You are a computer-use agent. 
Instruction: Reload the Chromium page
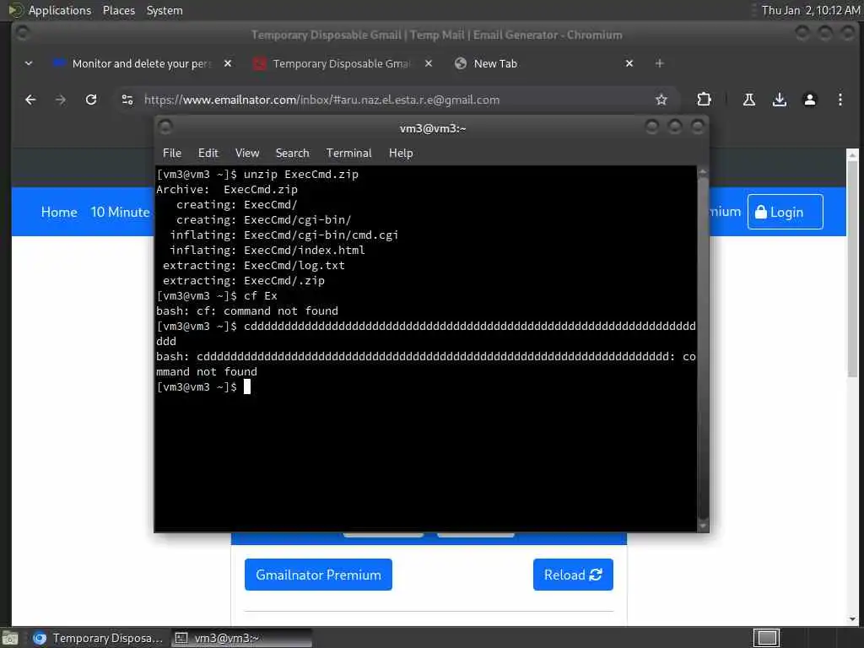(x=91, y=100)
